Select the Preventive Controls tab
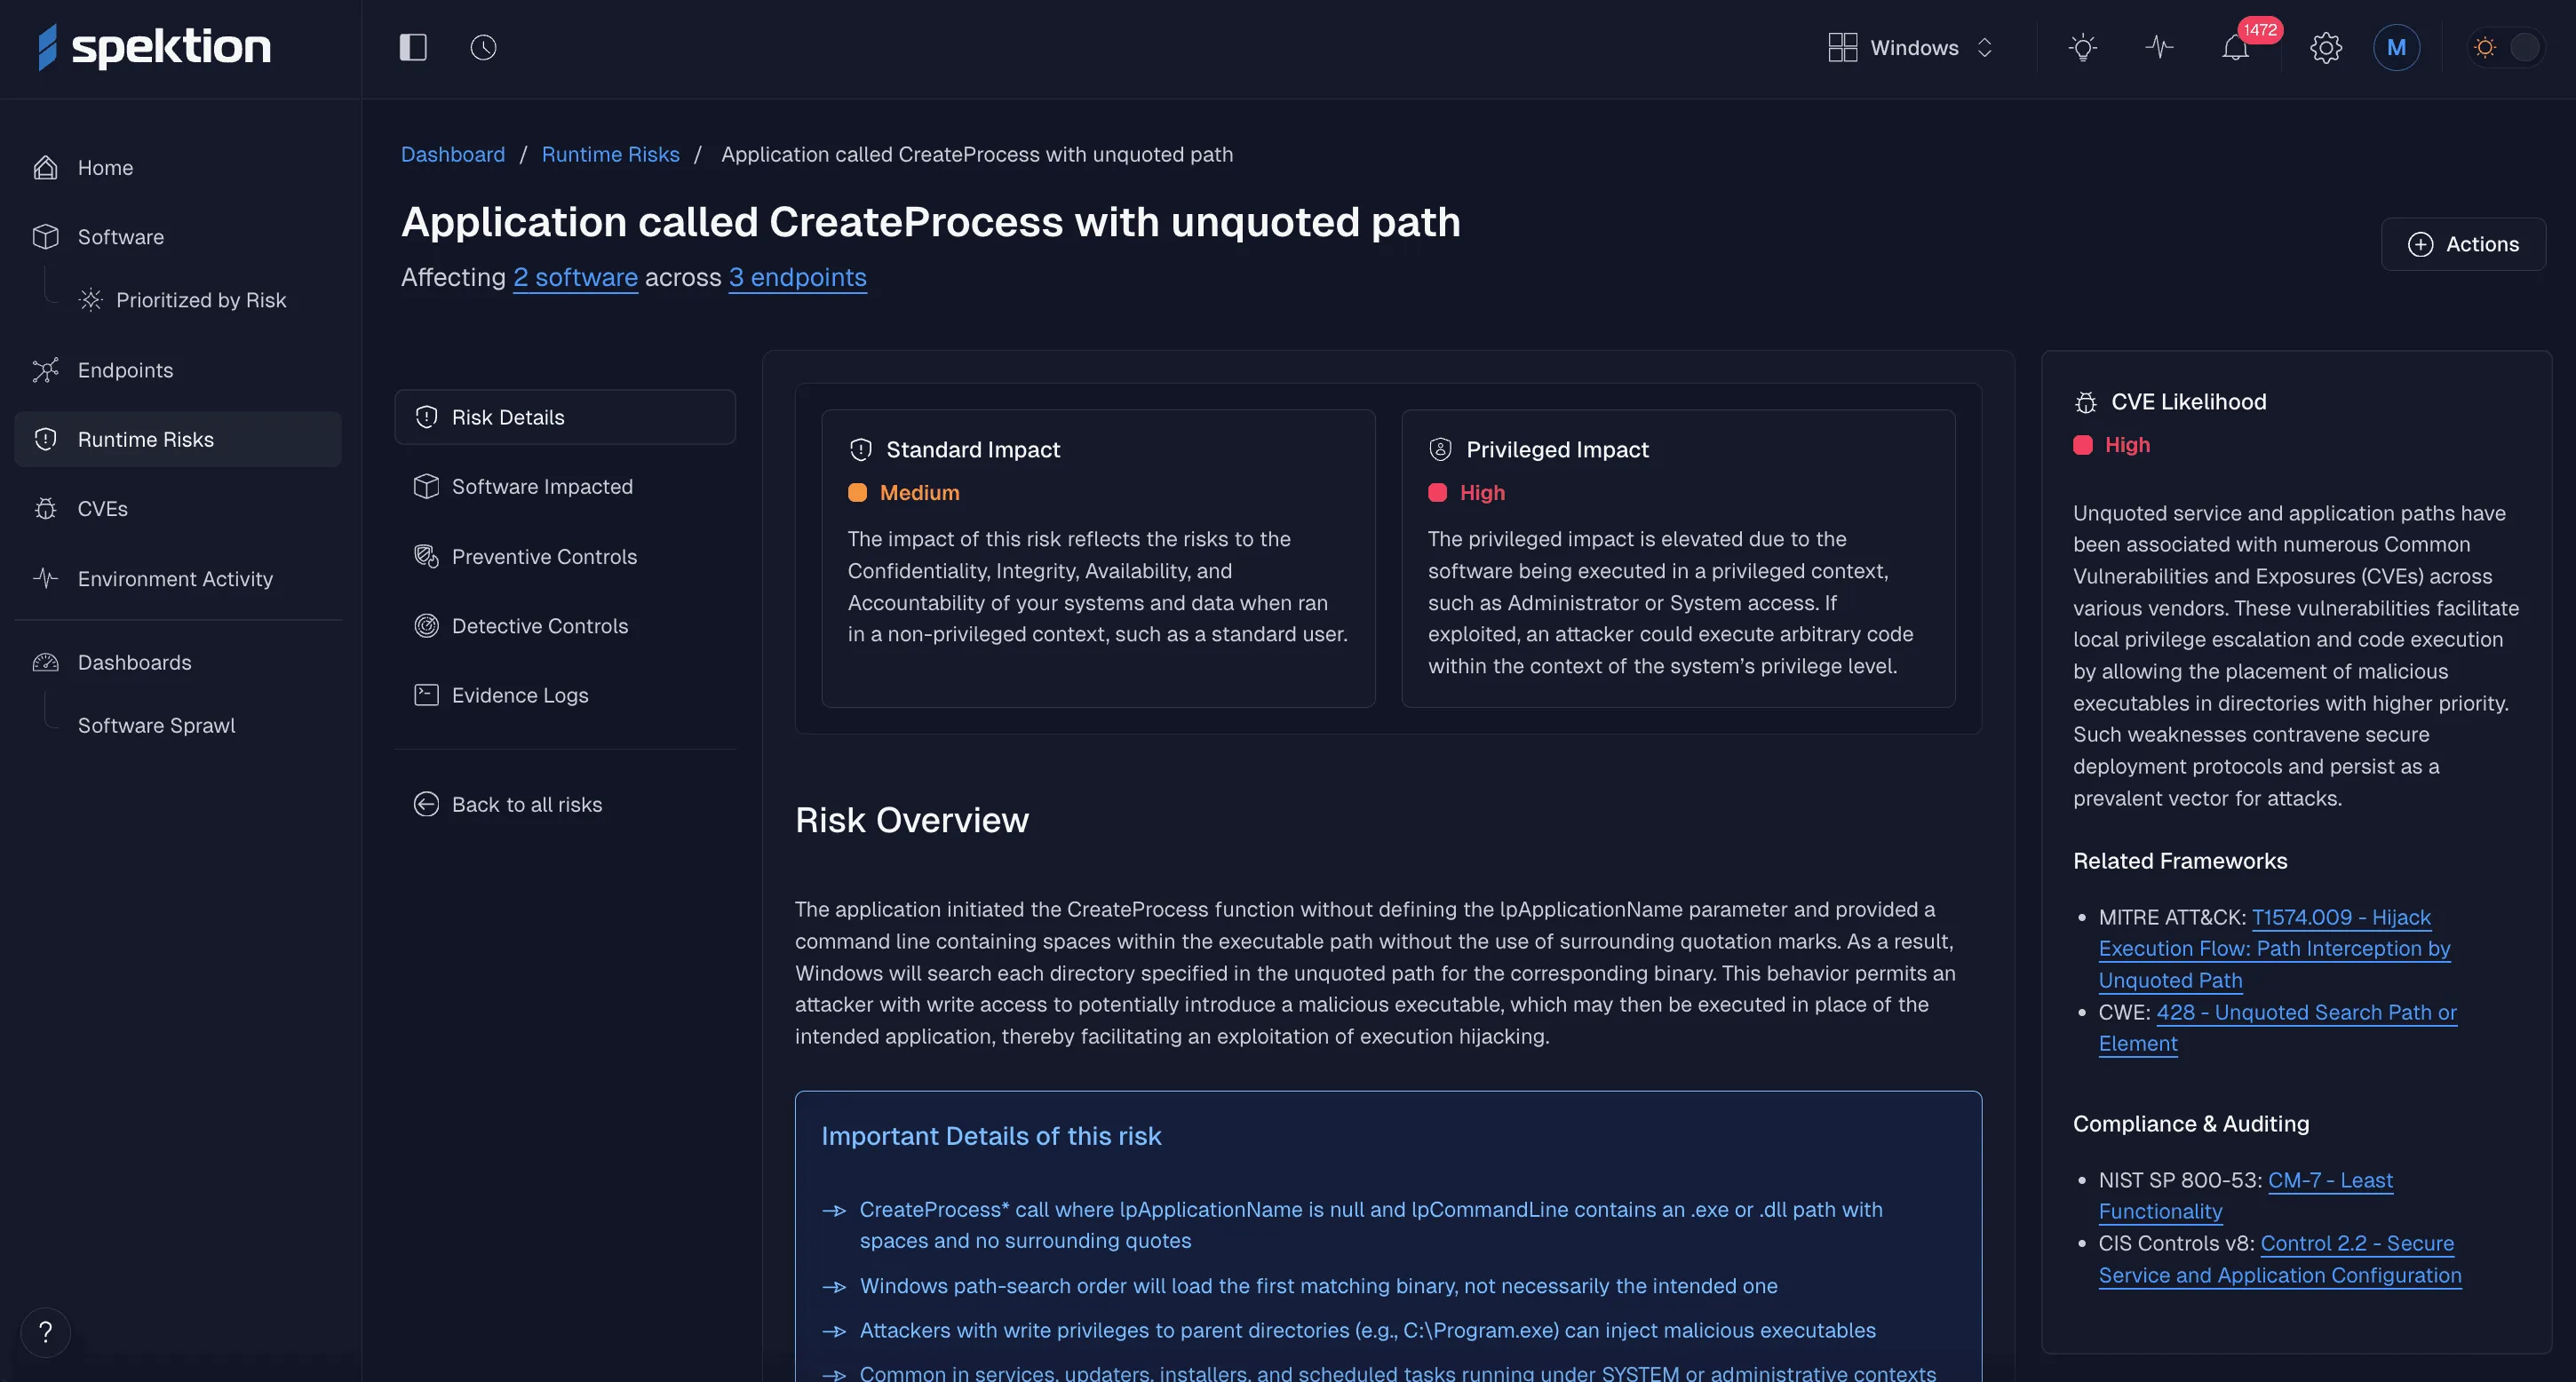Image resolution: width=2576 pixels, height=1382 pixels. pos(543,556)
